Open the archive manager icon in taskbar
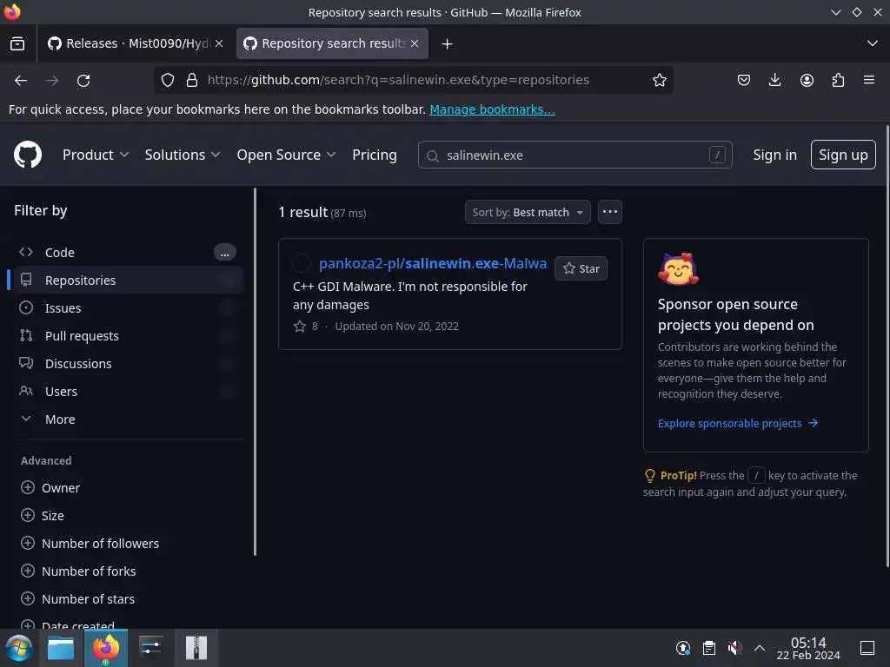 pyautogui.click(x=196, y=648)
